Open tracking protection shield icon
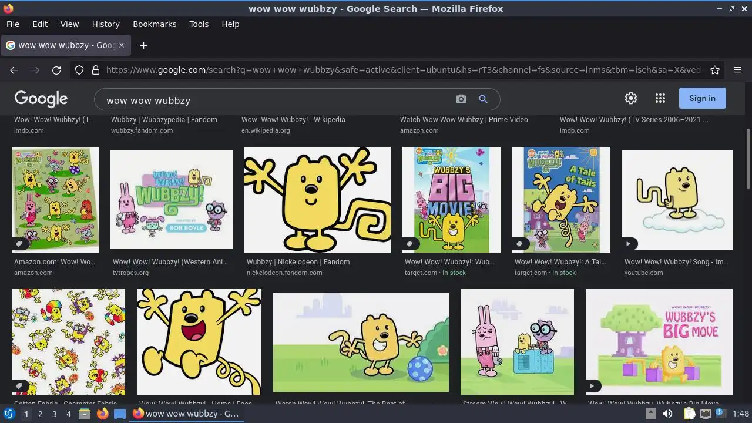This screenshot has width=752, height=423. (79, 70)
